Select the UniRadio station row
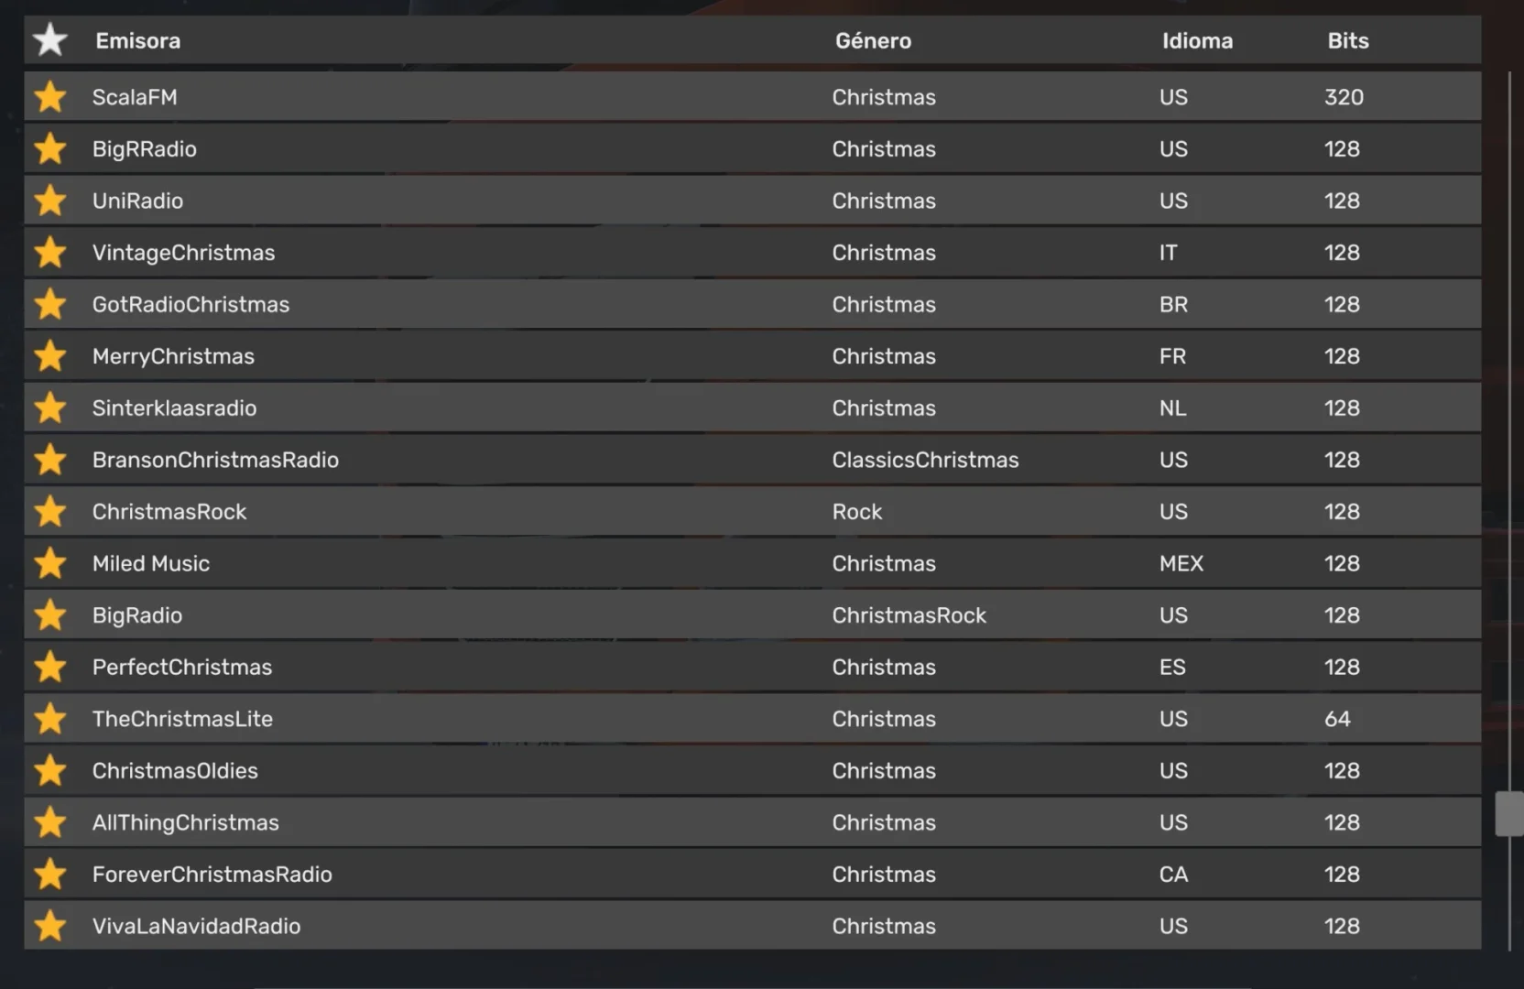This screenshot has height=989, width=1524. coord(137,201)
